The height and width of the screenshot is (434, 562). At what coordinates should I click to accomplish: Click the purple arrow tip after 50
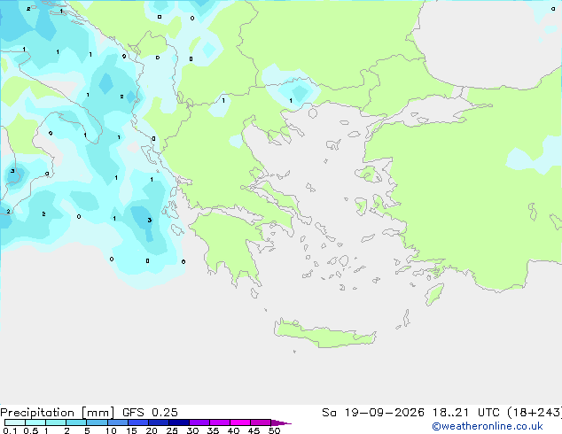(x=281, y=422)
